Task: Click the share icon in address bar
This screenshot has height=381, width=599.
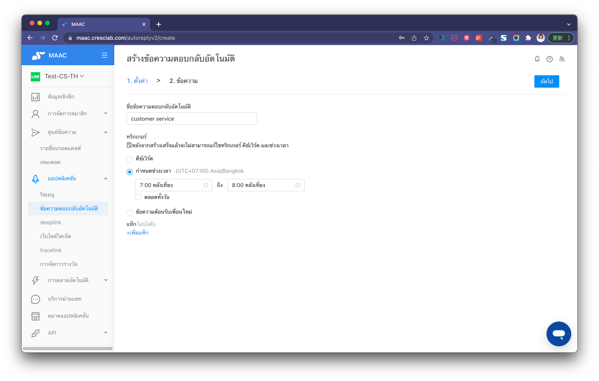Action: point(414,38)
